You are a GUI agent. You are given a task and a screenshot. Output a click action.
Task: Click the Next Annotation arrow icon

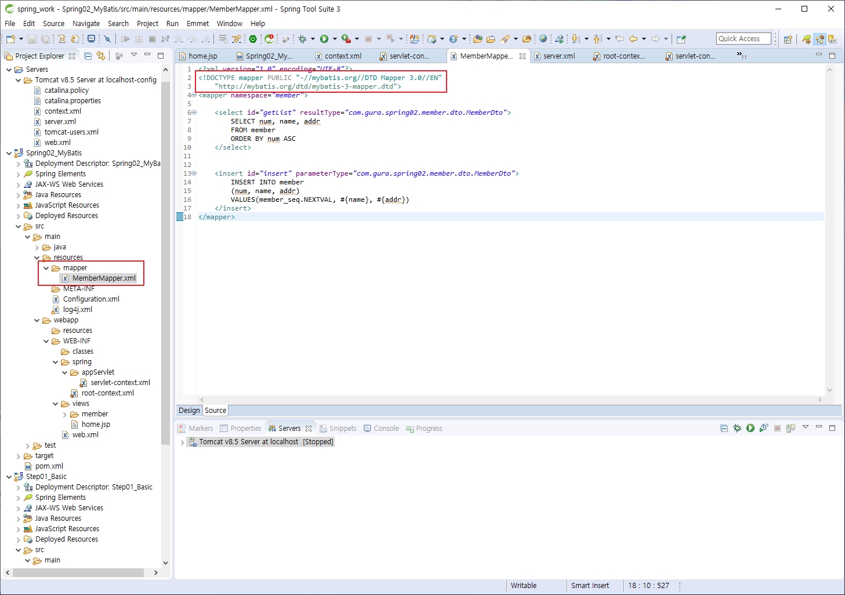click(x=575, y=39)
